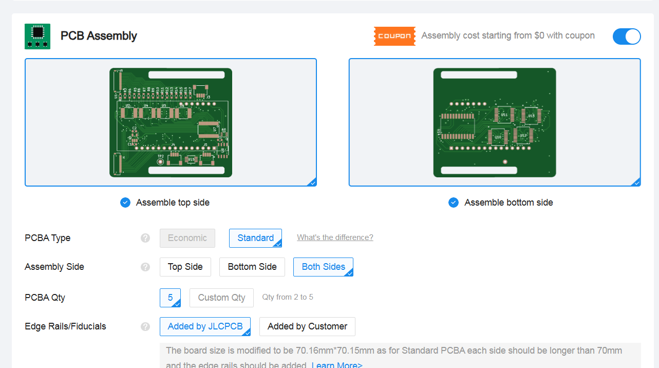Select edge rails Added by JLCPCB
The height and width of the screenshot is (368, 659).
[x=205, y=326]
